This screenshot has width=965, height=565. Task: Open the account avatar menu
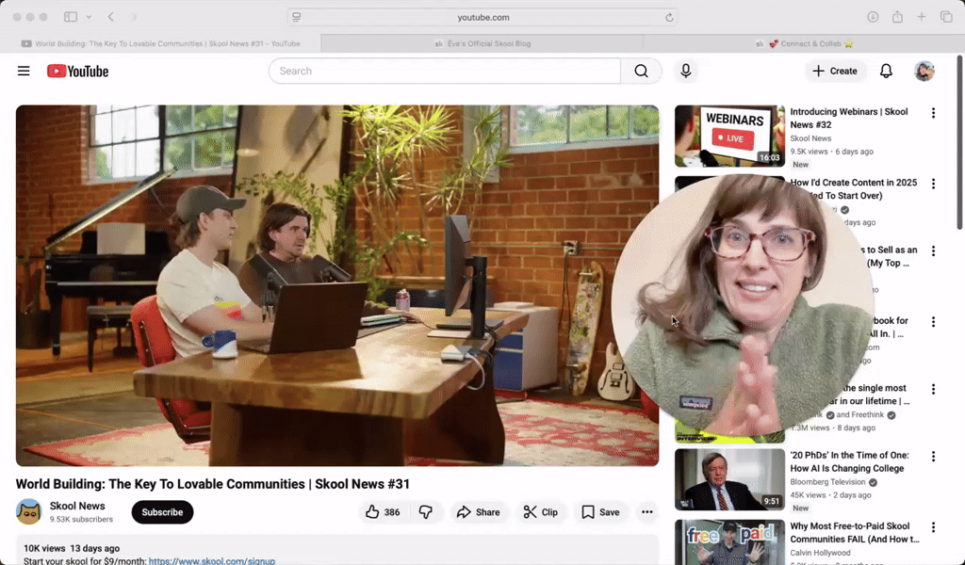point(924,72)
